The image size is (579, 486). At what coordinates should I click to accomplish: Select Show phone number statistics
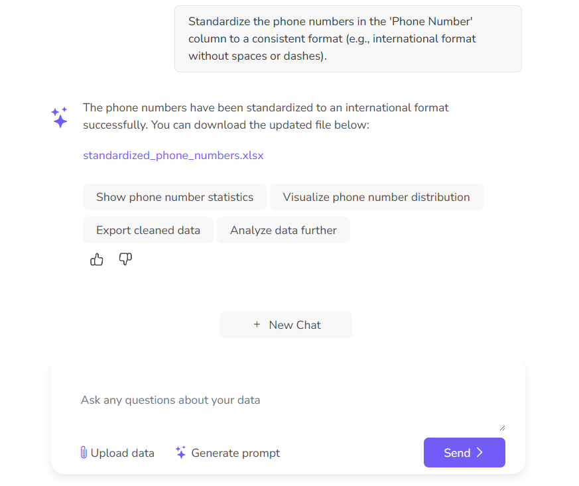pyautogui.click(x=174, y=197)
